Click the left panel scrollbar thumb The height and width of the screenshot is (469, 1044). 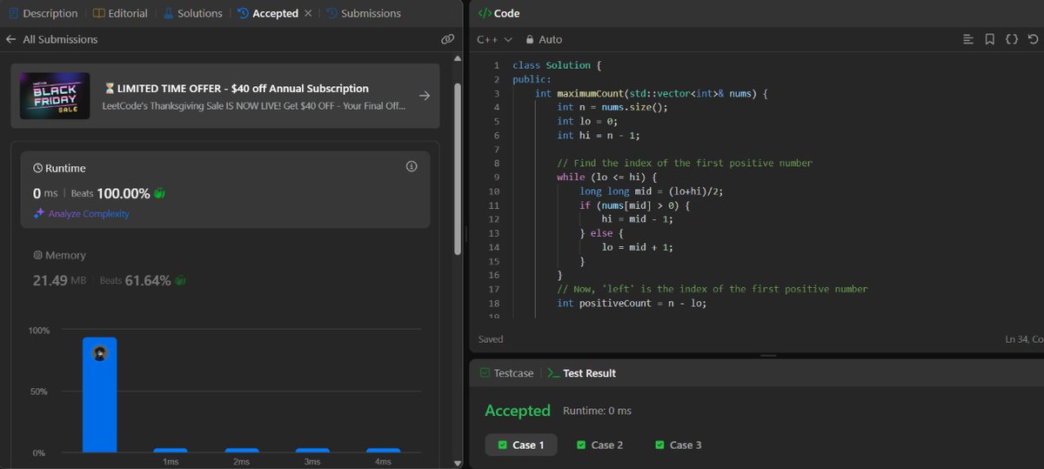click(458, 169)
